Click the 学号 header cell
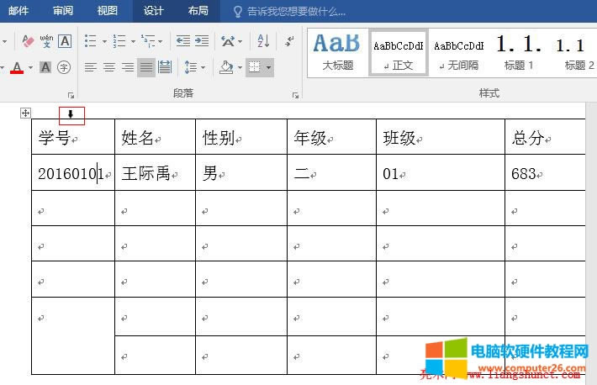Screen dimensions: 597x385 coord(73,137)
